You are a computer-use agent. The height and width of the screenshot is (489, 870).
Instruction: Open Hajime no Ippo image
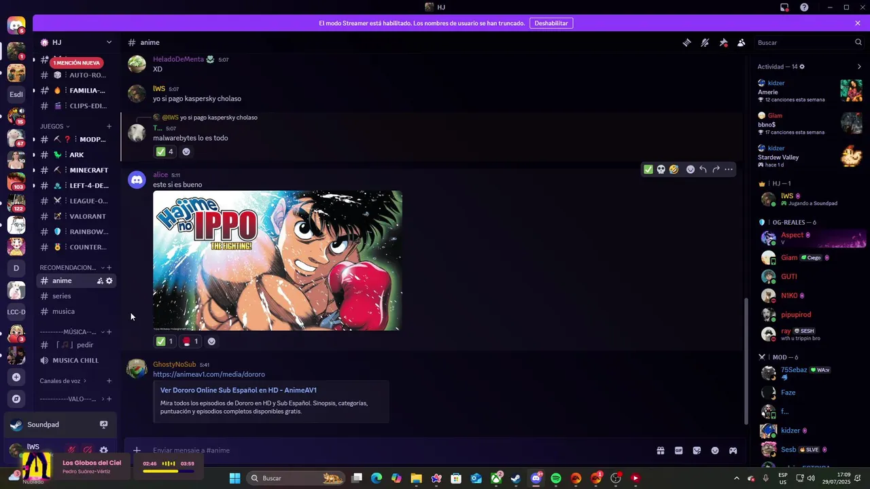pos(277,261)
